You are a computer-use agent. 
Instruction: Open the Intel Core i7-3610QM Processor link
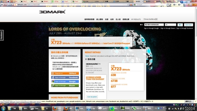tap(117, 43)
